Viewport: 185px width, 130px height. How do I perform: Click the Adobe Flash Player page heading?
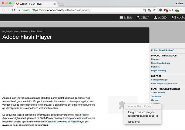(27, 37)
